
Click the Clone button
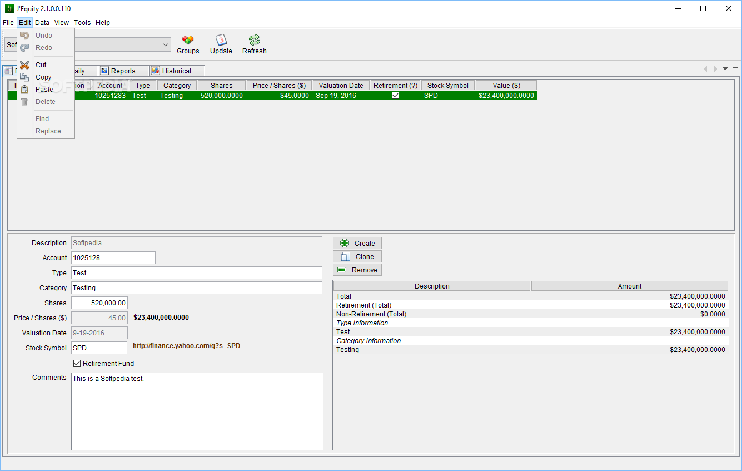point(357,256)
